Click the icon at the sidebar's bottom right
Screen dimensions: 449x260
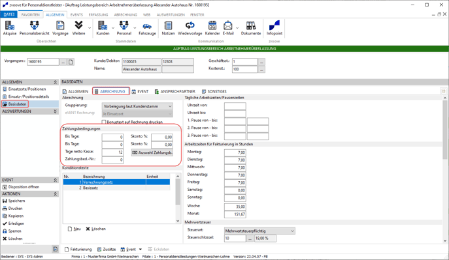56,249
